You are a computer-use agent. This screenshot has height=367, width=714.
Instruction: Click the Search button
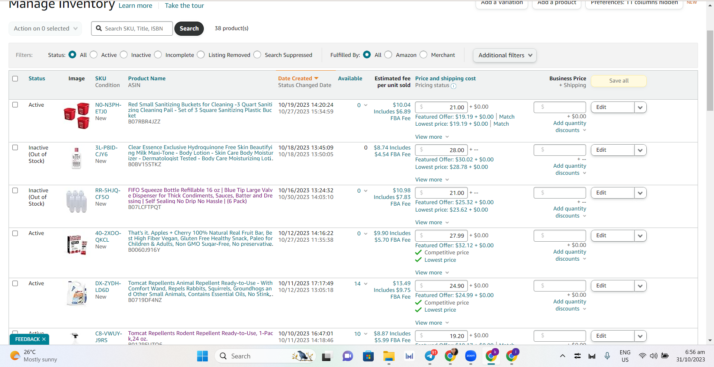click(189, 29)
